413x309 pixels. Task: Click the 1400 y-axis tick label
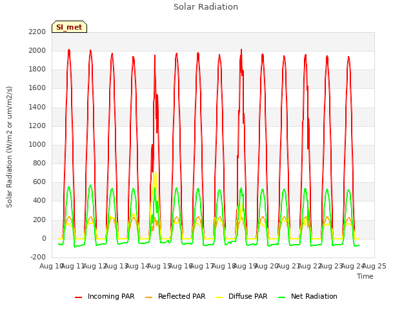click(37, 108)
